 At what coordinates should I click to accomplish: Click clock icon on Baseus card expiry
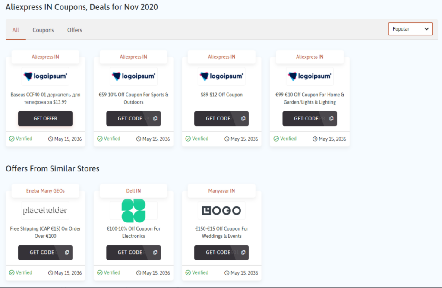pyautogui.click(x=51, y=139)
